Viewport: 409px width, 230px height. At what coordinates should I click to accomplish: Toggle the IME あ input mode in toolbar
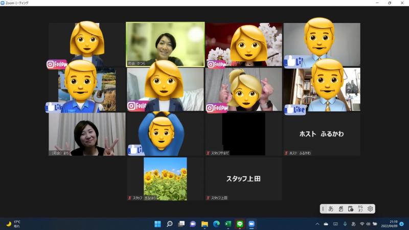[x=331, y=209]
